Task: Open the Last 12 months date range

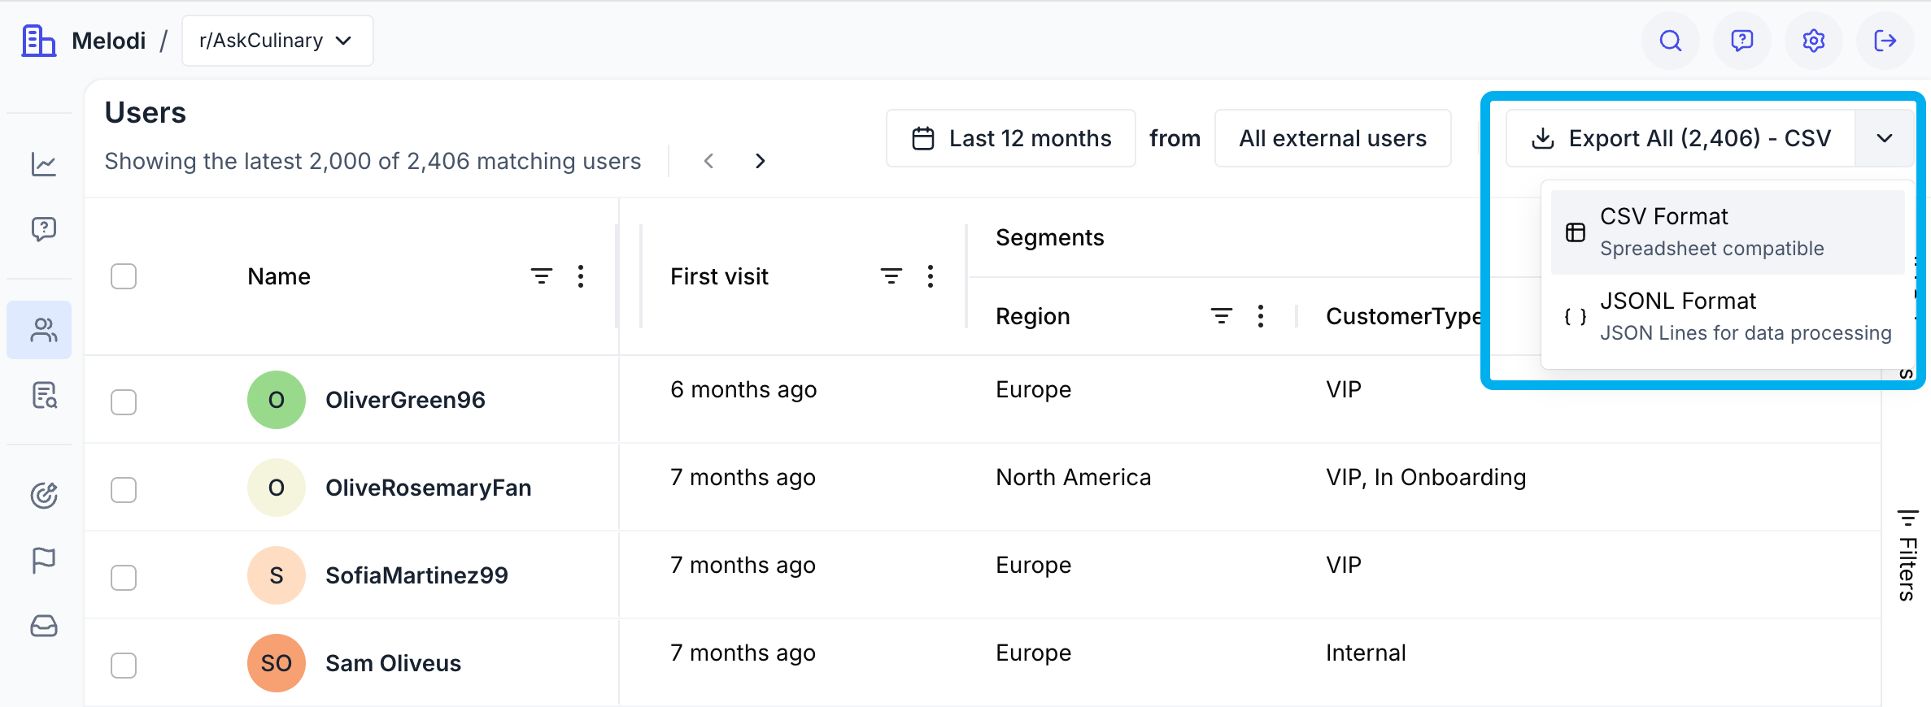Action: pos(1011,138)
